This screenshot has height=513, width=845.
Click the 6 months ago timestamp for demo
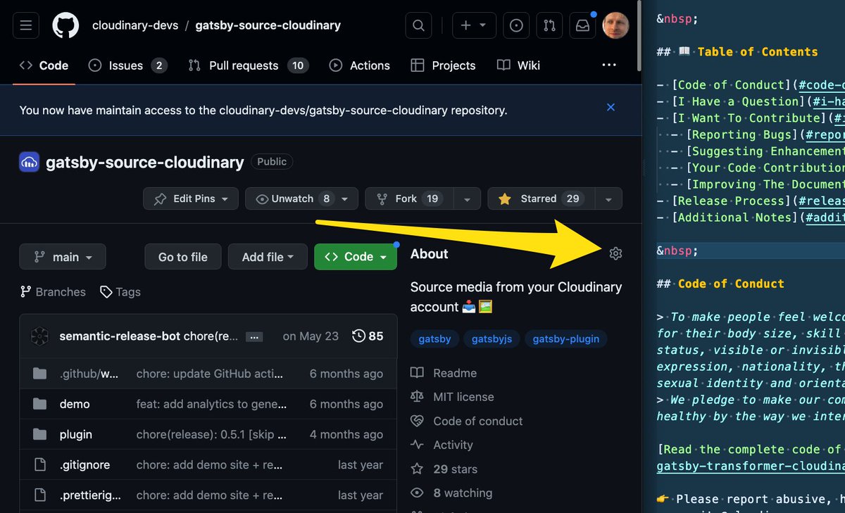coord(346,404)
